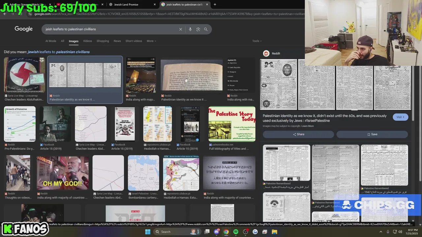Open the large first newspaper page preview

click(279, 84)
